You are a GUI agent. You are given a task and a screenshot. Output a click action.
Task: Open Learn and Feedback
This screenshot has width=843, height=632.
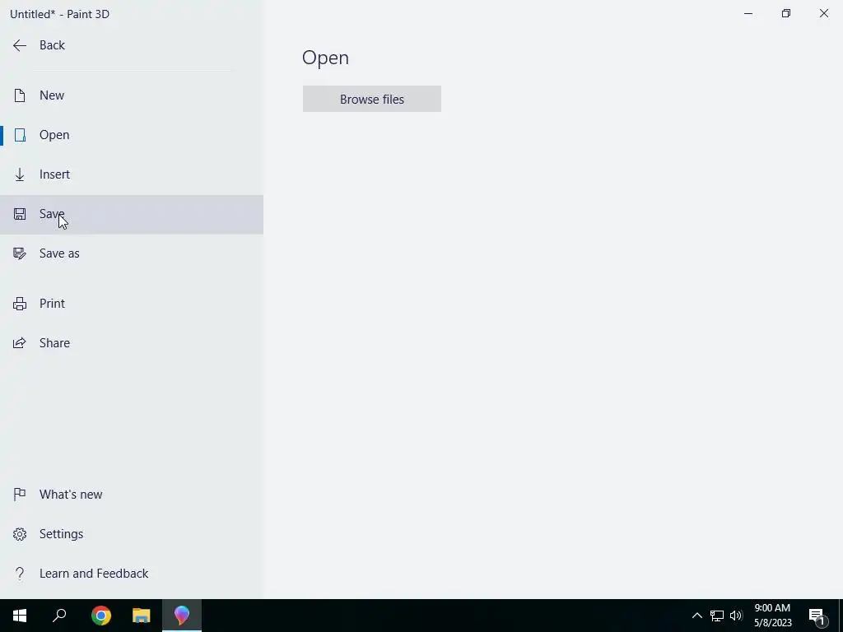[132, 574]
